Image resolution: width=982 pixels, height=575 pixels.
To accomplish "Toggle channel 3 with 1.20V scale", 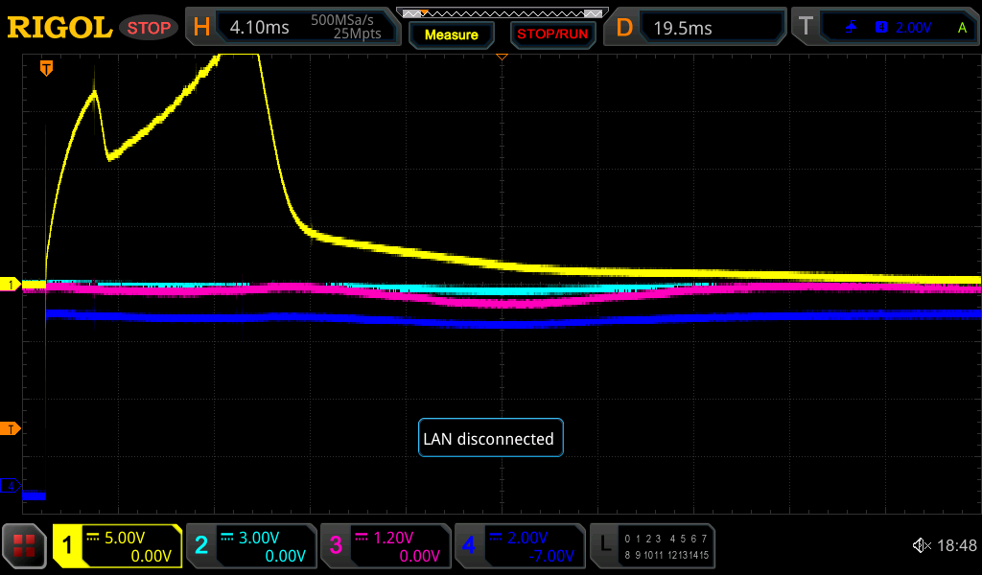I will coord(386,546).
